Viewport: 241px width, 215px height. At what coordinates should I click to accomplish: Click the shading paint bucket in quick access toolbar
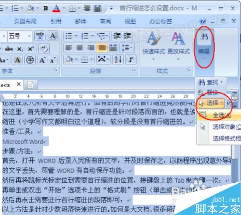(30, 8)
